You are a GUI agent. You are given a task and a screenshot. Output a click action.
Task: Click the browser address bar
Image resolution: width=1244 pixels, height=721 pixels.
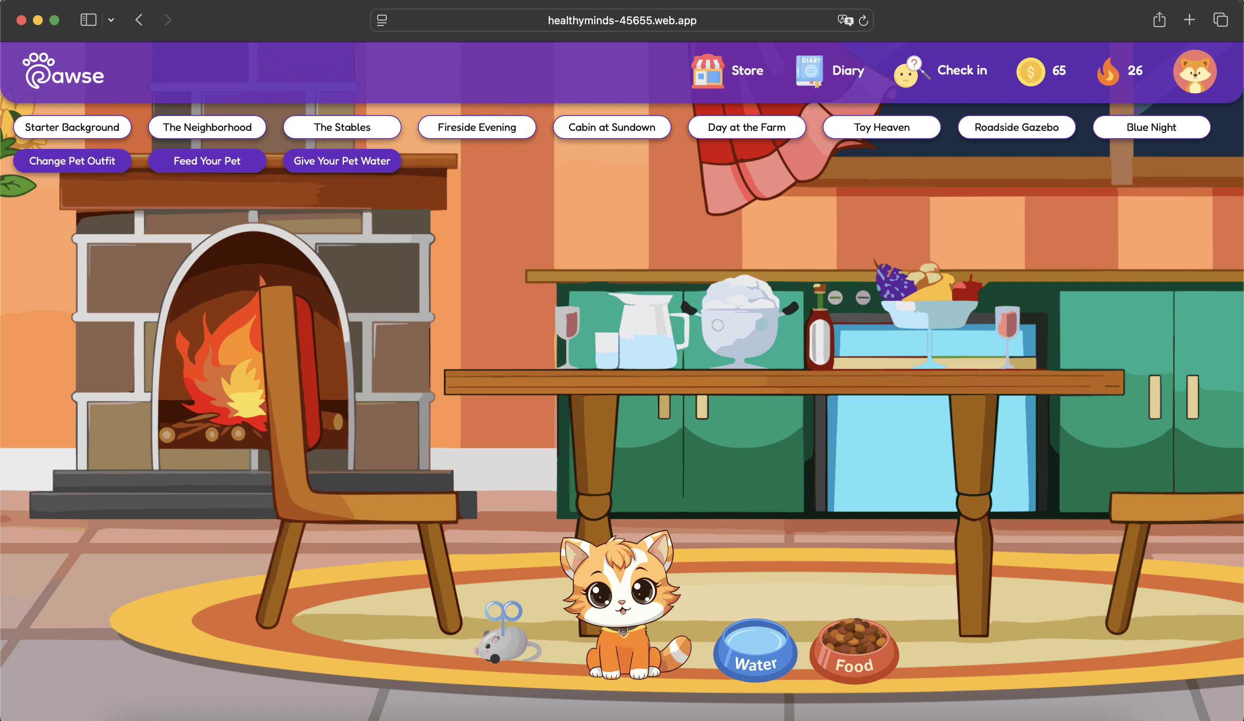tap(622, 20)
